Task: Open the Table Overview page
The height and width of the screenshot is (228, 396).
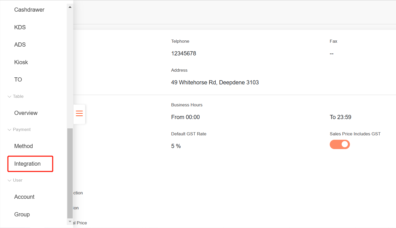Action: (x=26, y=113)
